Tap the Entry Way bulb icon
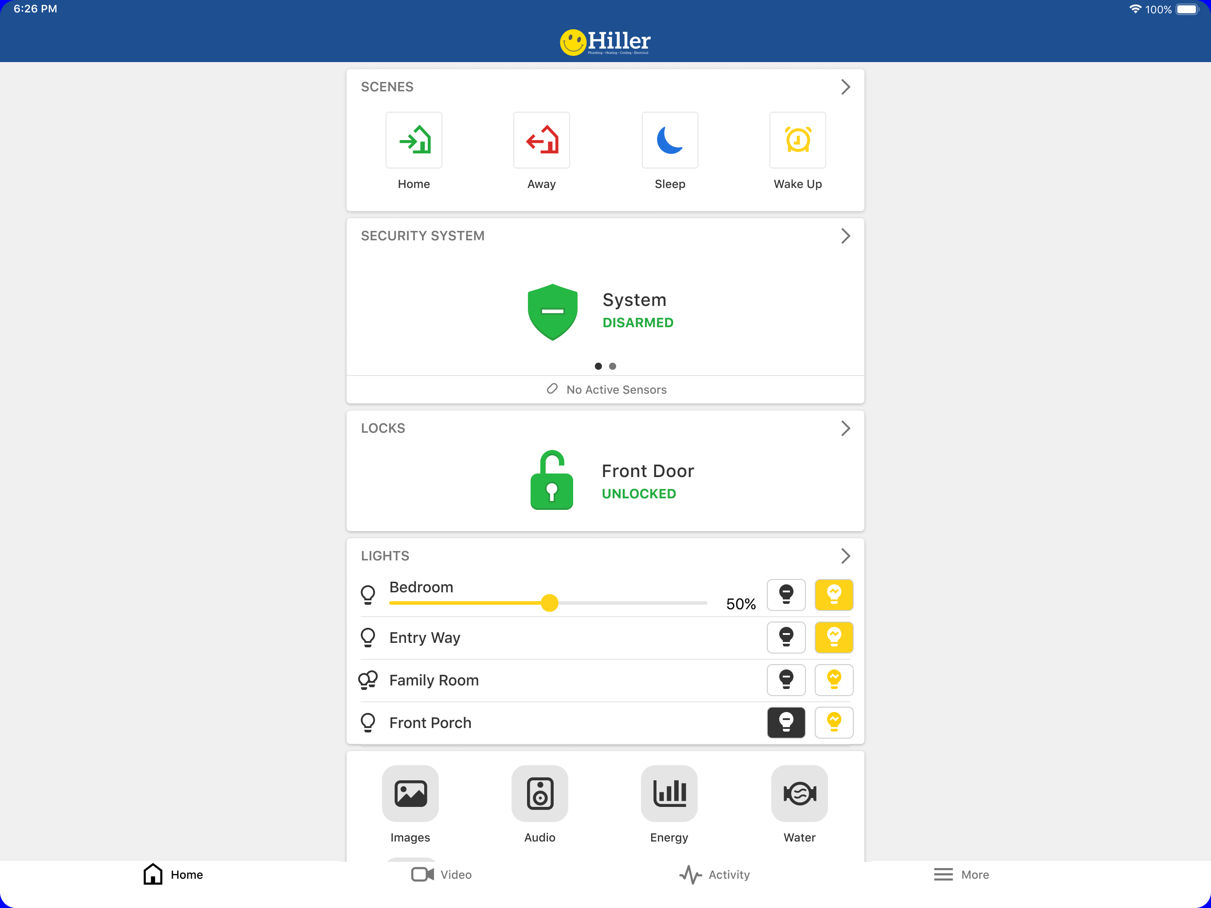This screenshot has width=1211, height=908. [x=368, y=638]
